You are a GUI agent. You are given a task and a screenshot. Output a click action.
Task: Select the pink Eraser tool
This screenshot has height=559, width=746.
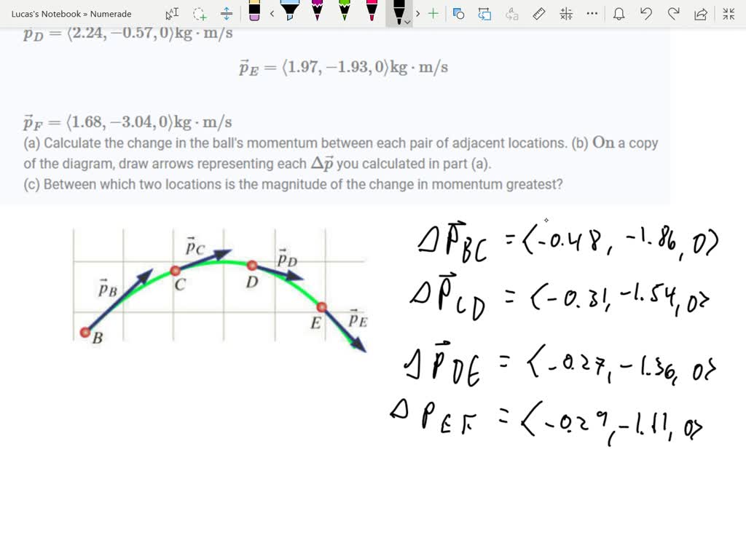(254, 12)
